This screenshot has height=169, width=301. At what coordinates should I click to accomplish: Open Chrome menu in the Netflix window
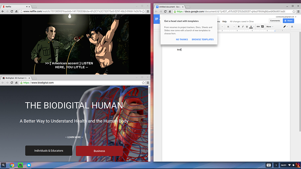[148, 11]
